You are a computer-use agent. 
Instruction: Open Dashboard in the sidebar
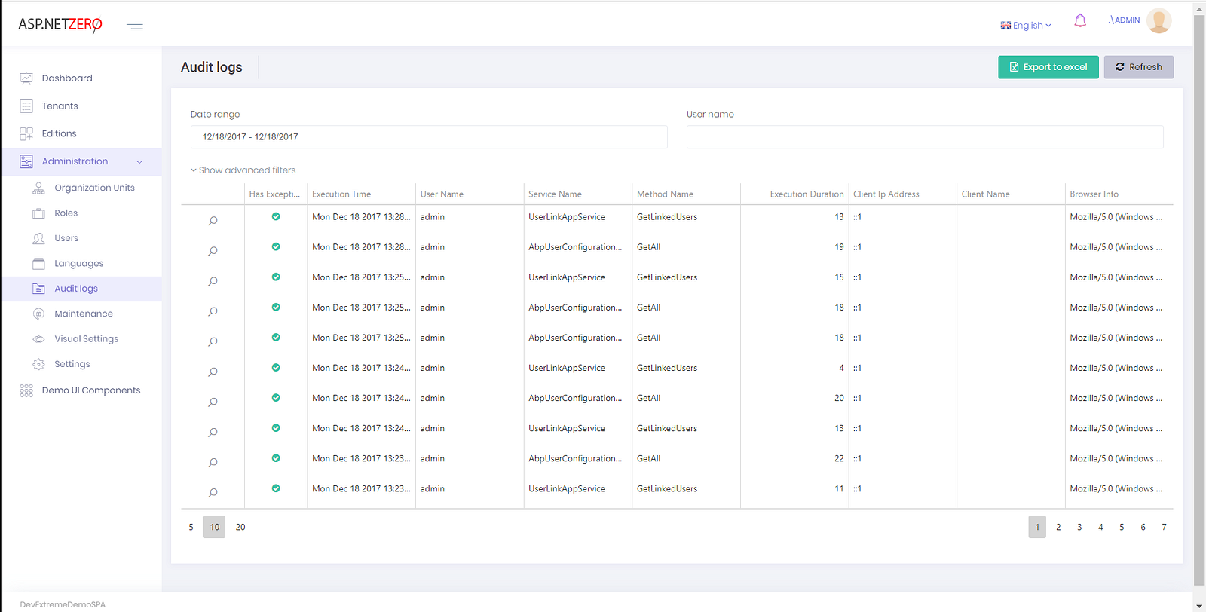(x=67, y=78)
